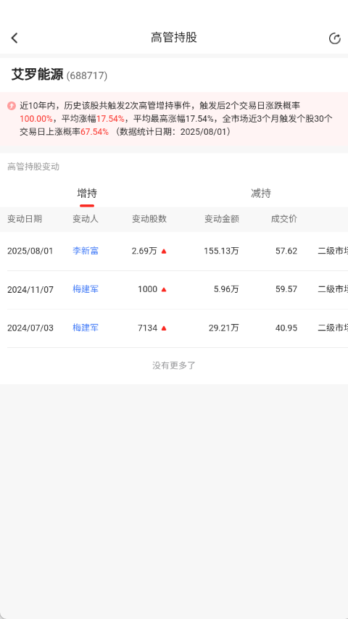Tap the amount 29.21万
This screenshot has height=619, width=348.
tap(224, 328)
